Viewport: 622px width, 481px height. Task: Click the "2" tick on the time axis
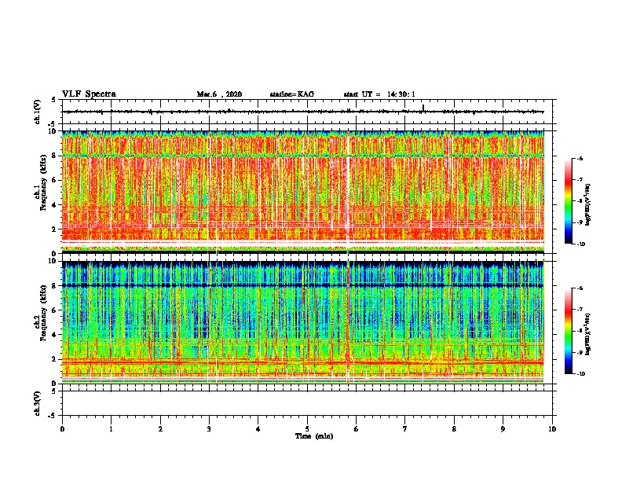click(x=160, y=428)
